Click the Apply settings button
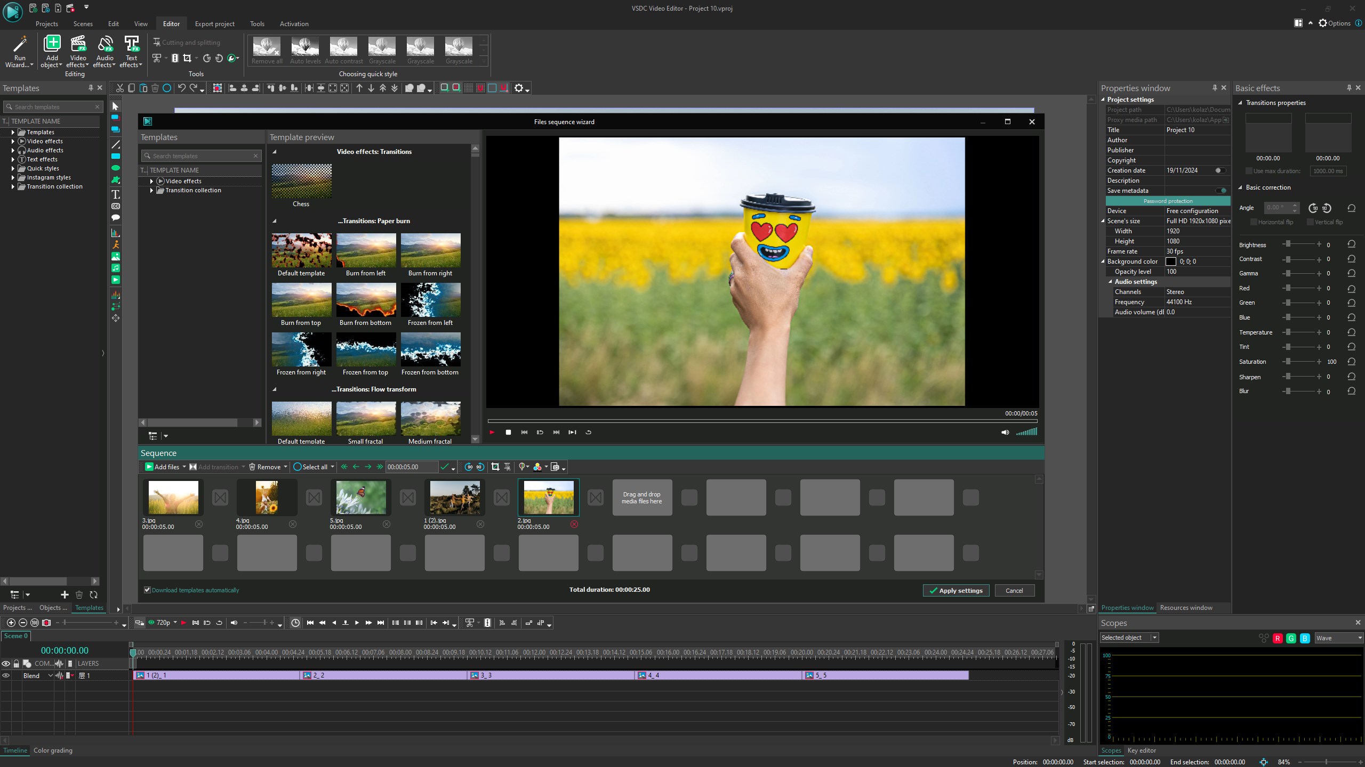 pyautogui.click(x=956, y=590)
